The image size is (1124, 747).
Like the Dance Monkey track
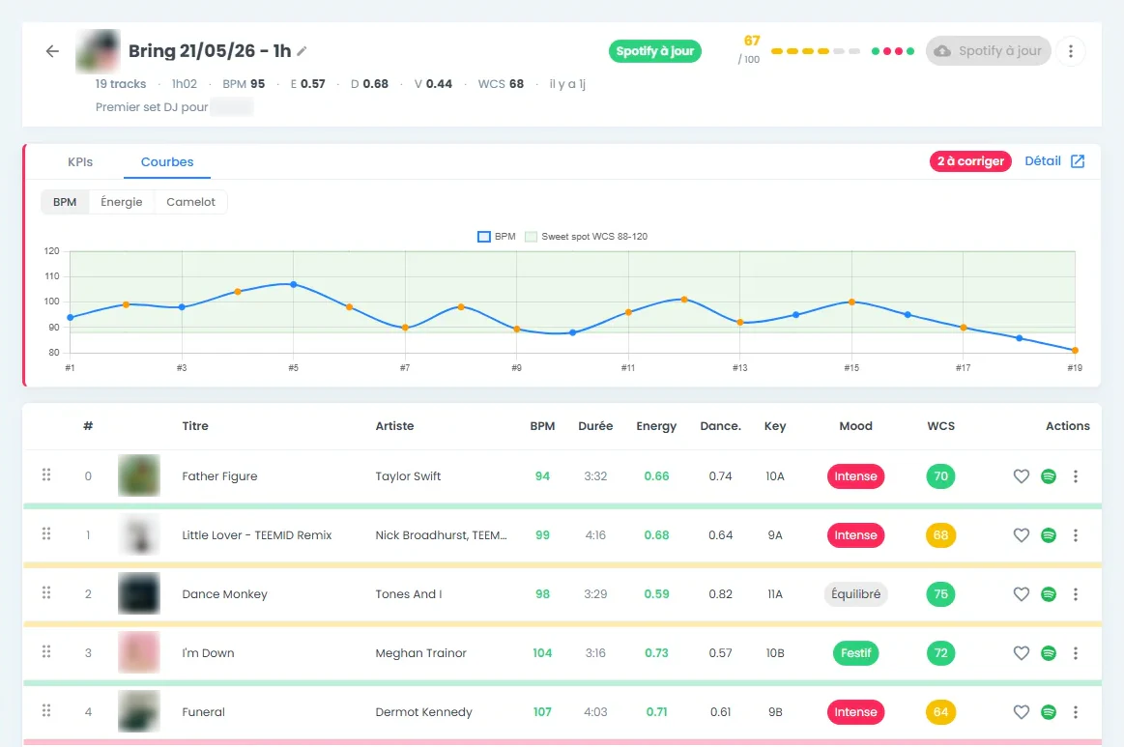[1022, 593]
